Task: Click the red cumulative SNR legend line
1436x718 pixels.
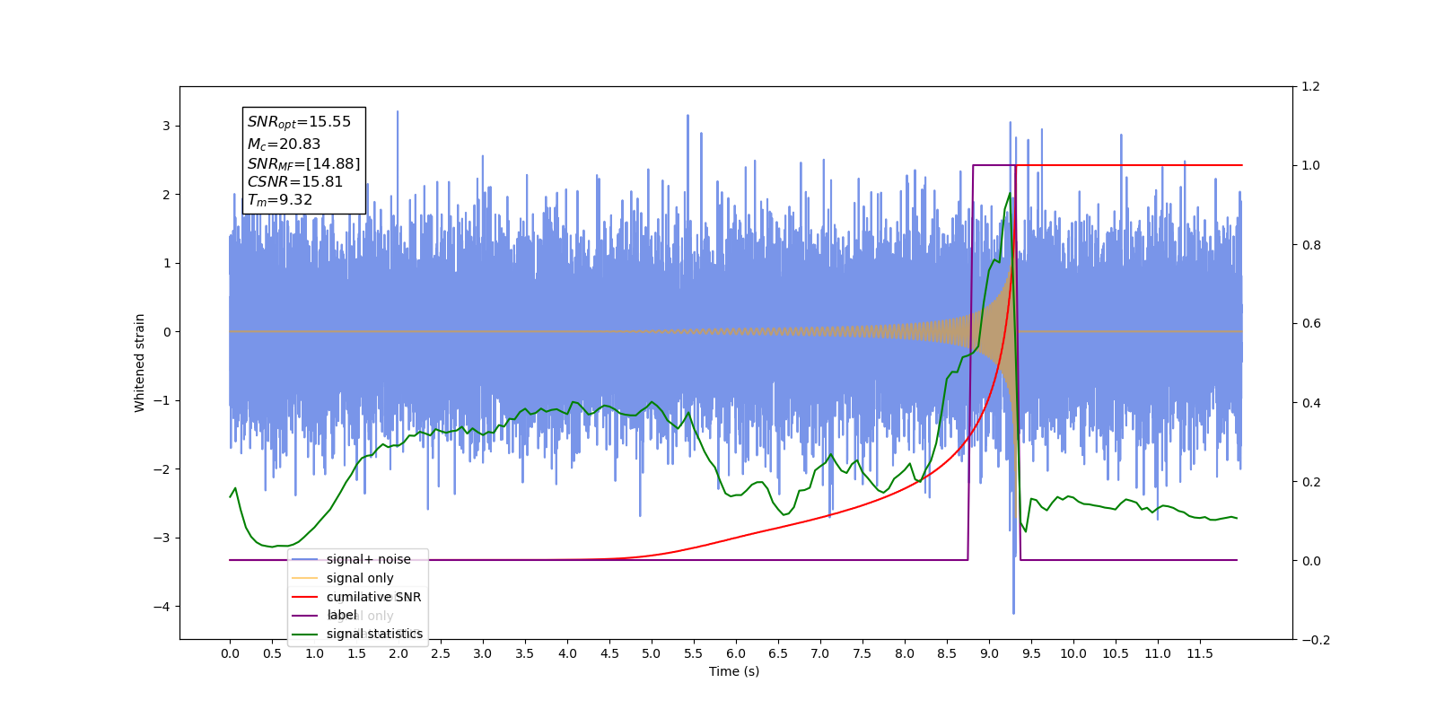Action: click(x=305, y=597)
